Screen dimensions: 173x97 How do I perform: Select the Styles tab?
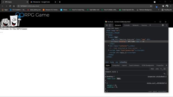(x=108, y=65)
